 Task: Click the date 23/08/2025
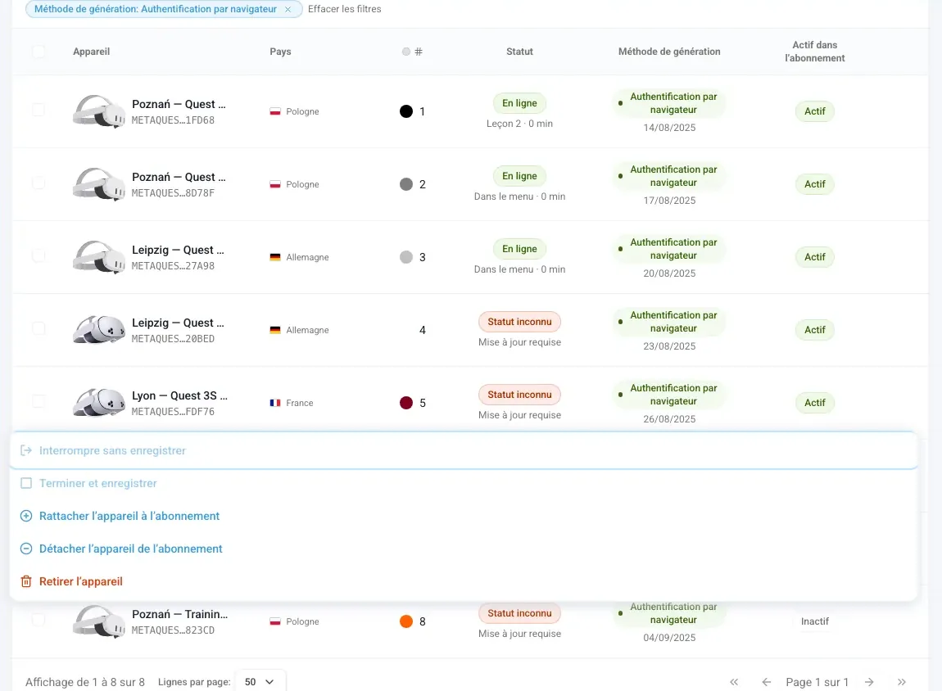coord(669,346)
